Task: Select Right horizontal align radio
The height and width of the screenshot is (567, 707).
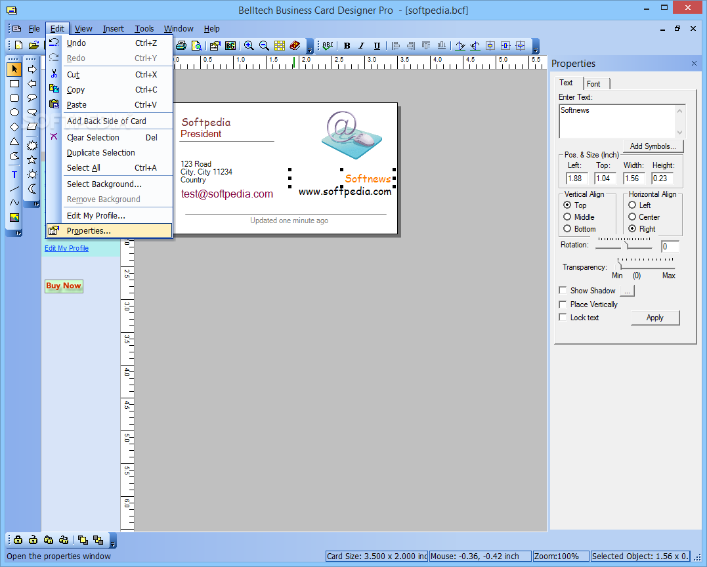Action: tap(632, 228)
